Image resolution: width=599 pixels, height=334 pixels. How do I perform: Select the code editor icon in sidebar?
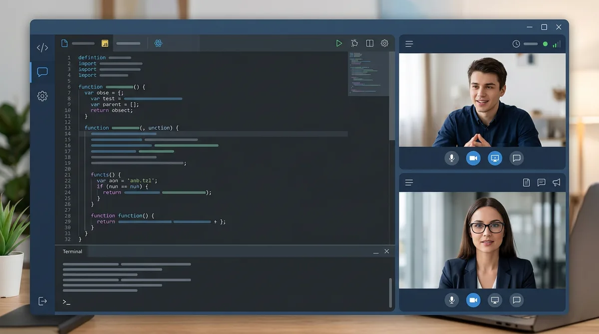pos(42,47)
